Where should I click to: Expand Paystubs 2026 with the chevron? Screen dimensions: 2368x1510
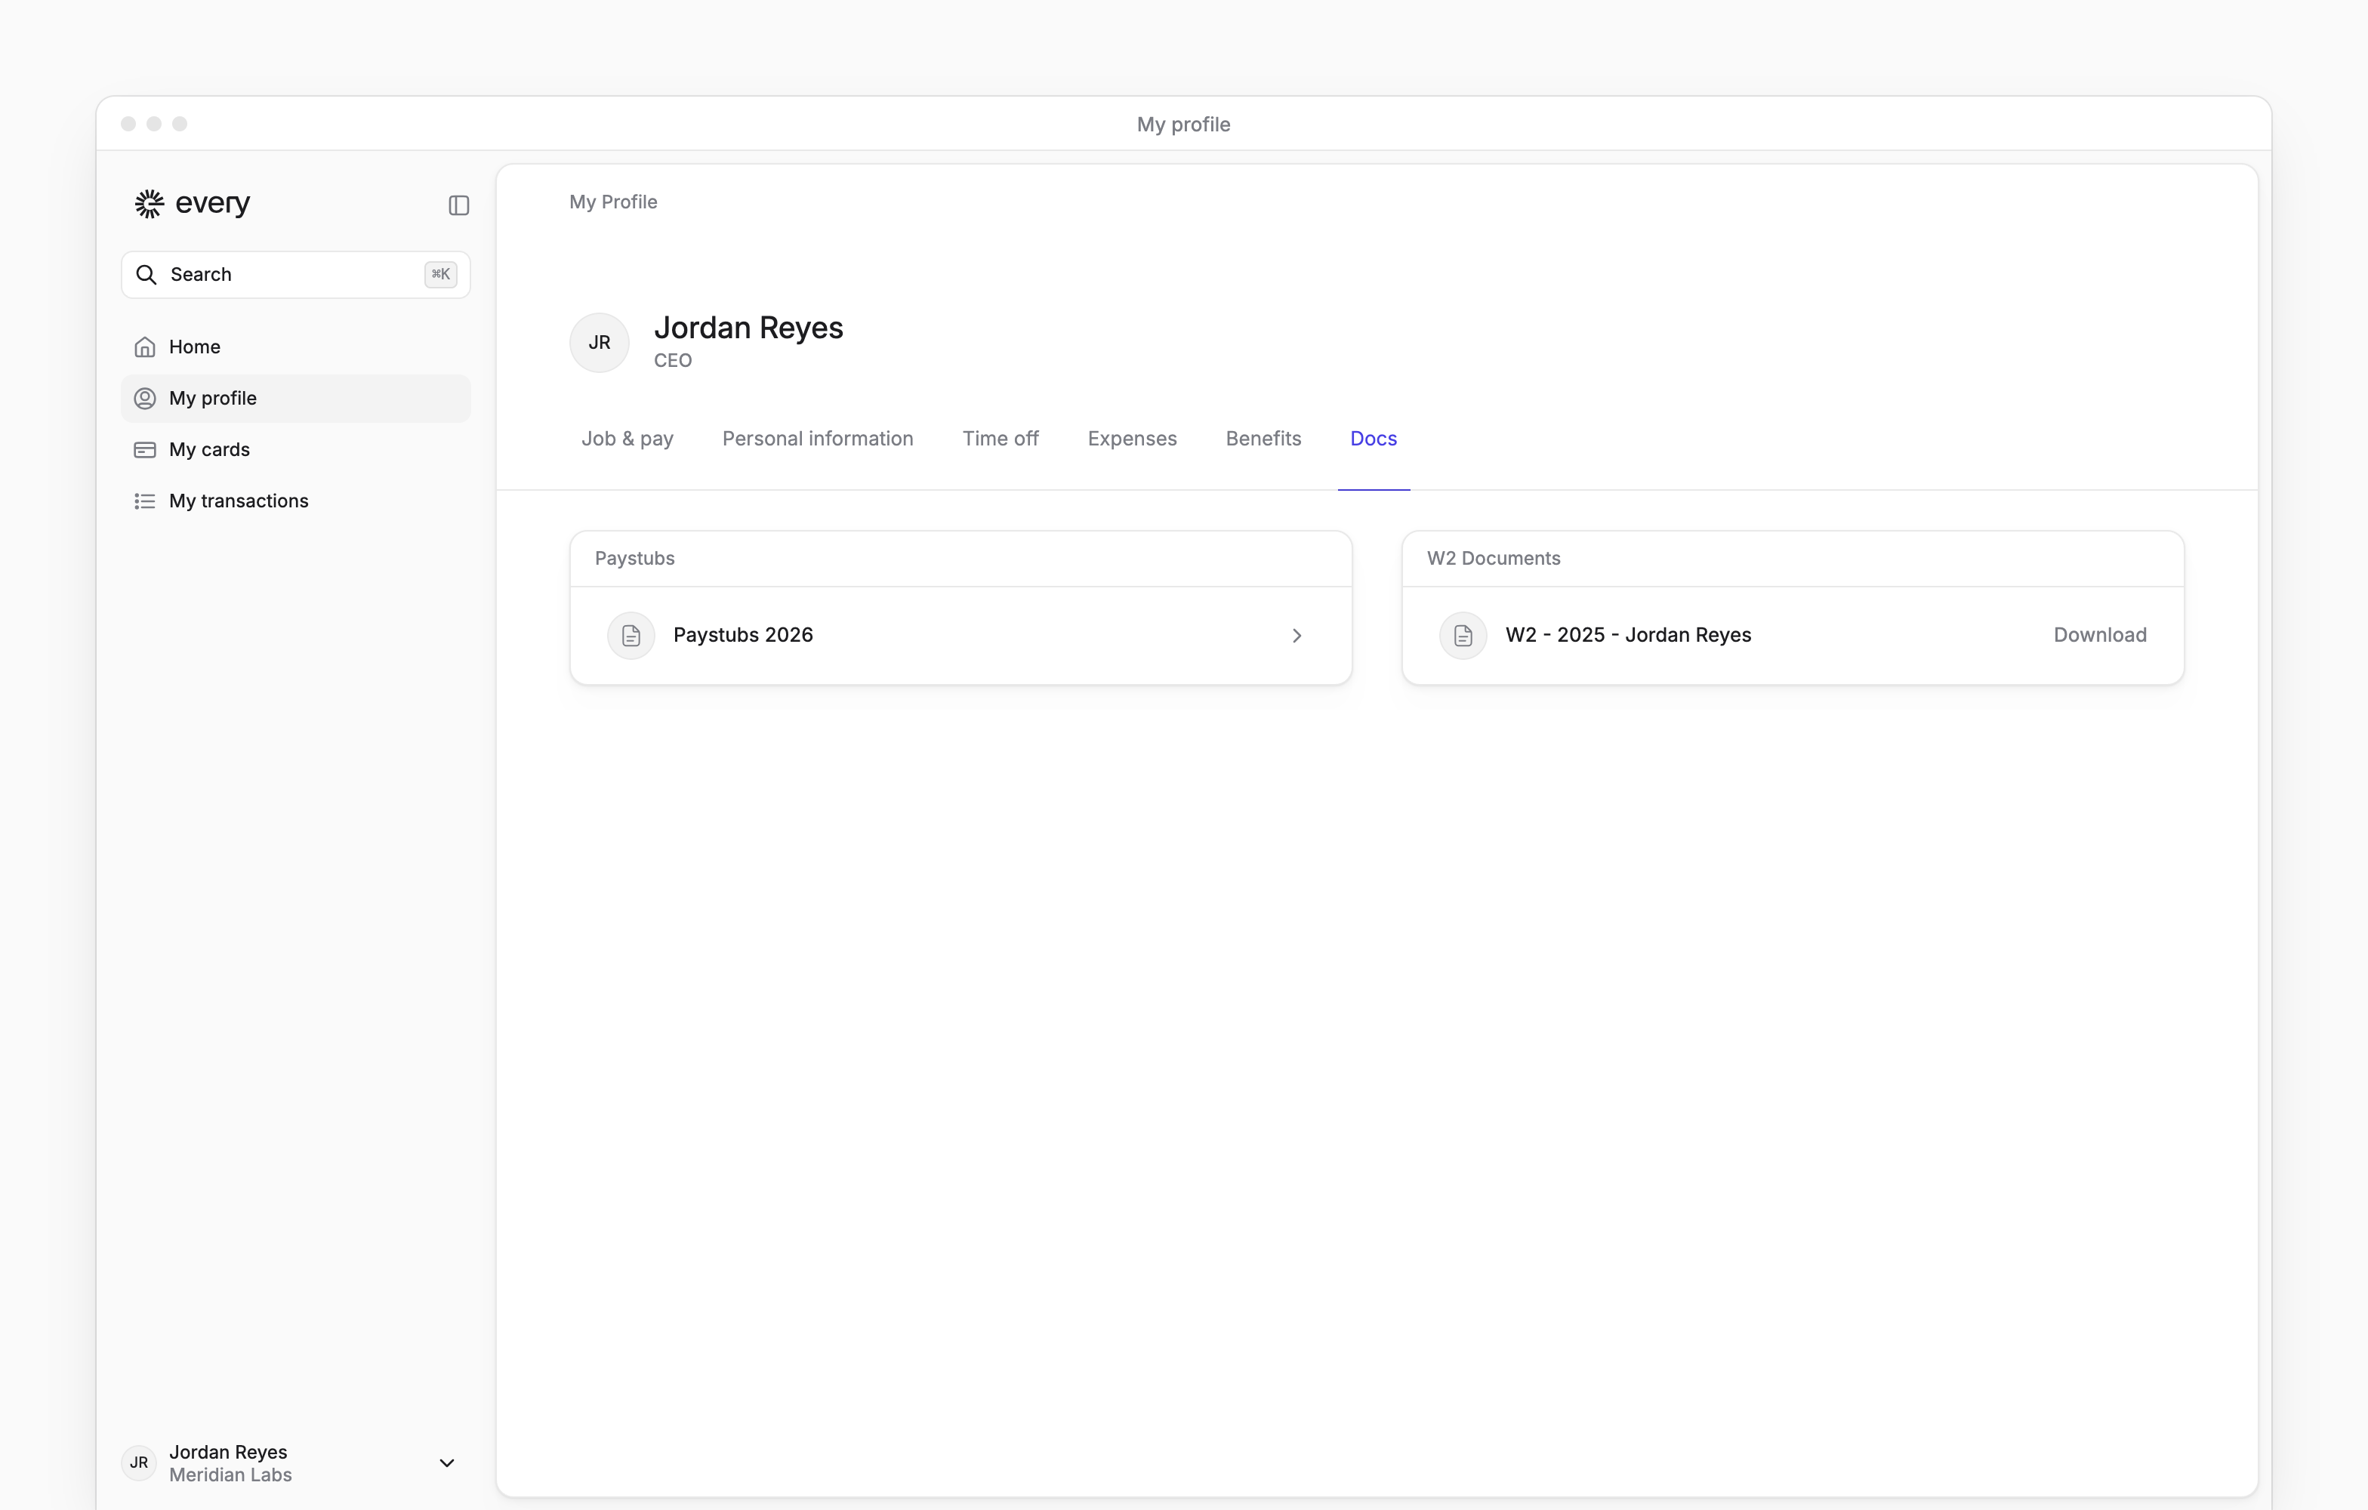1297,635
